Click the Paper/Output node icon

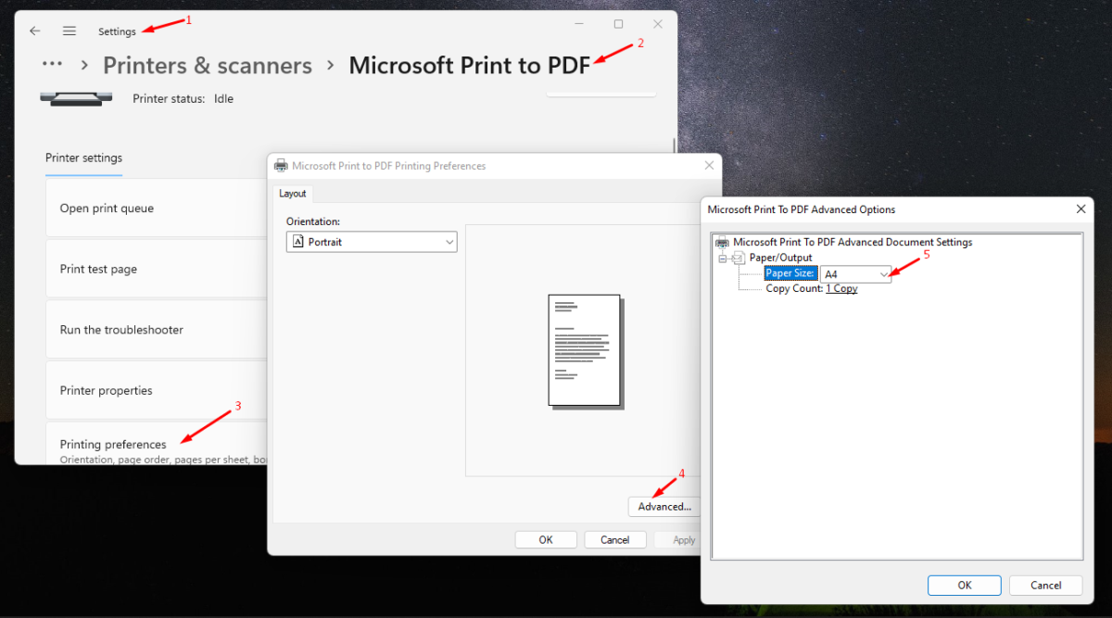[x=739, y=258]
